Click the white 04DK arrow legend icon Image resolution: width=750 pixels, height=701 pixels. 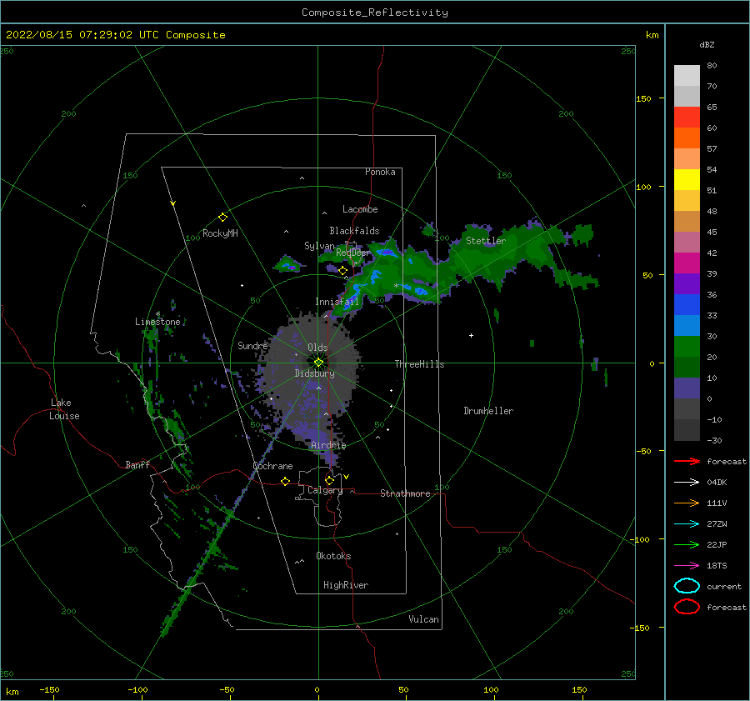(x=687, y=482)
